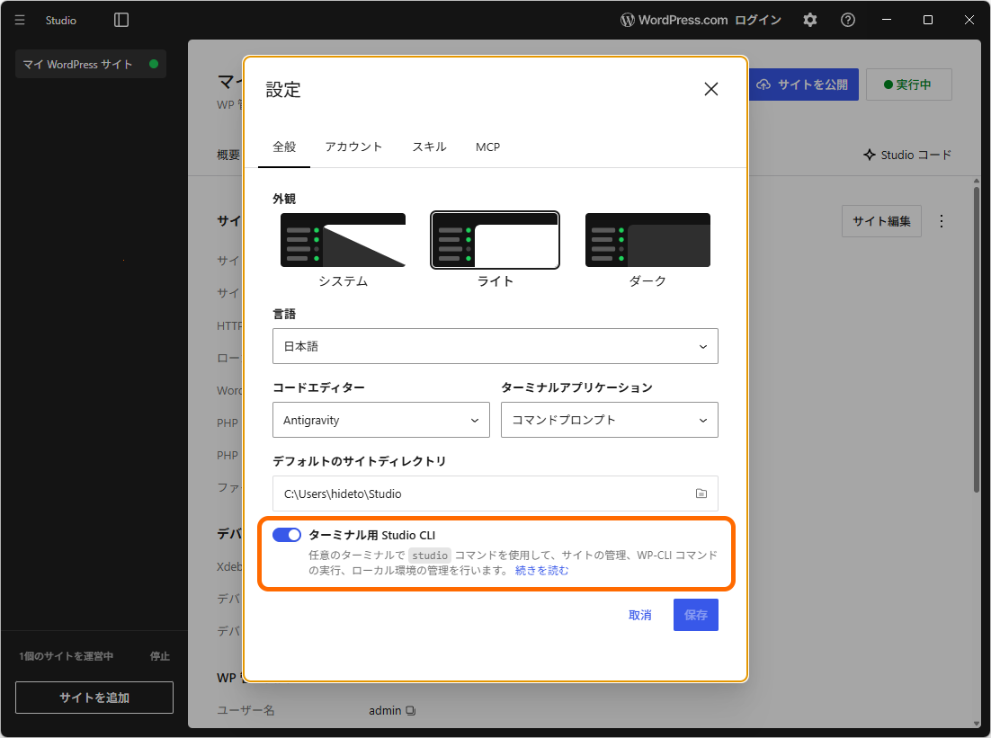This screenshot has width=991, height=738.
Task: Select マイ WordPress サイト in the sidebar
Action: click(91, 64)
